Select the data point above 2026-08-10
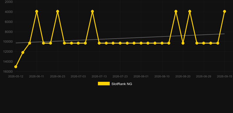This screenshot has width=233, height=113. [x=162, y=43]
